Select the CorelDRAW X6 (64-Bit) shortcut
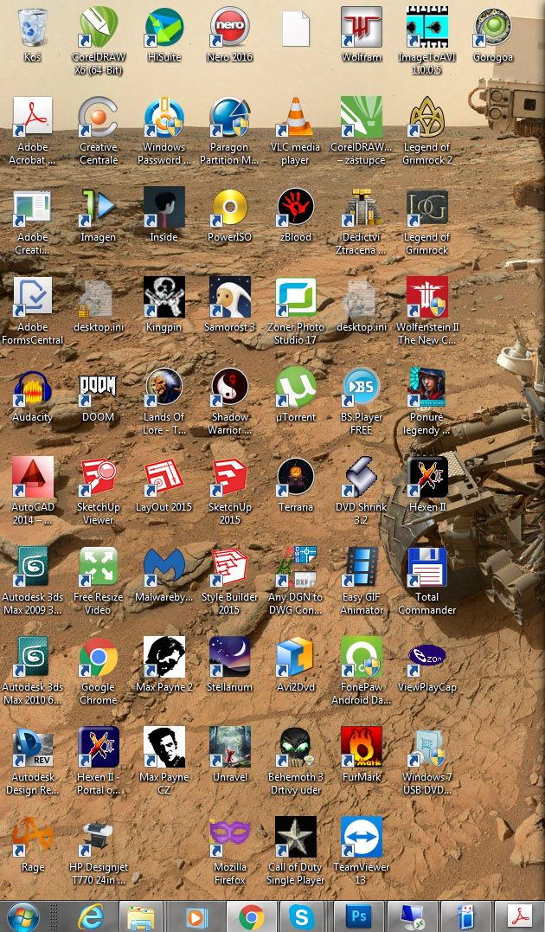545x932 pixels. click(x=98, y=27)
